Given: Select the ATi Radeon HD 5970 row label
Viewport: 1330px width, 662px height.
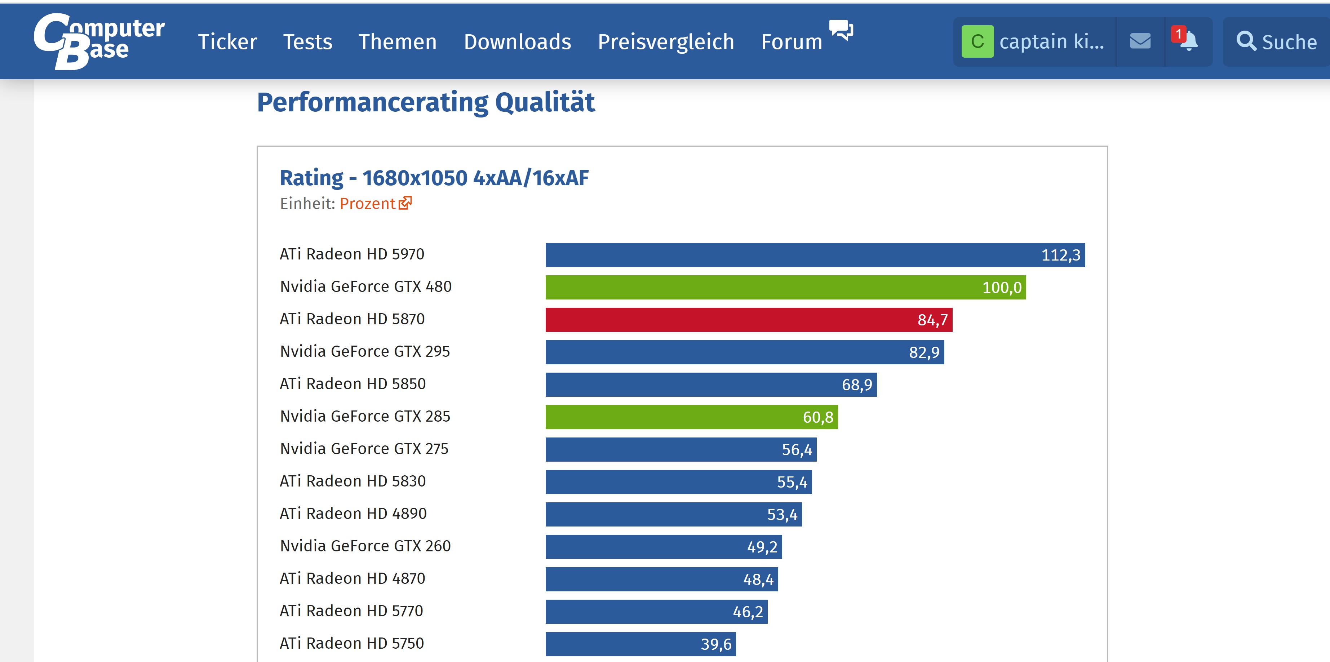Looking at the screenshot, I should click(352, 254).
